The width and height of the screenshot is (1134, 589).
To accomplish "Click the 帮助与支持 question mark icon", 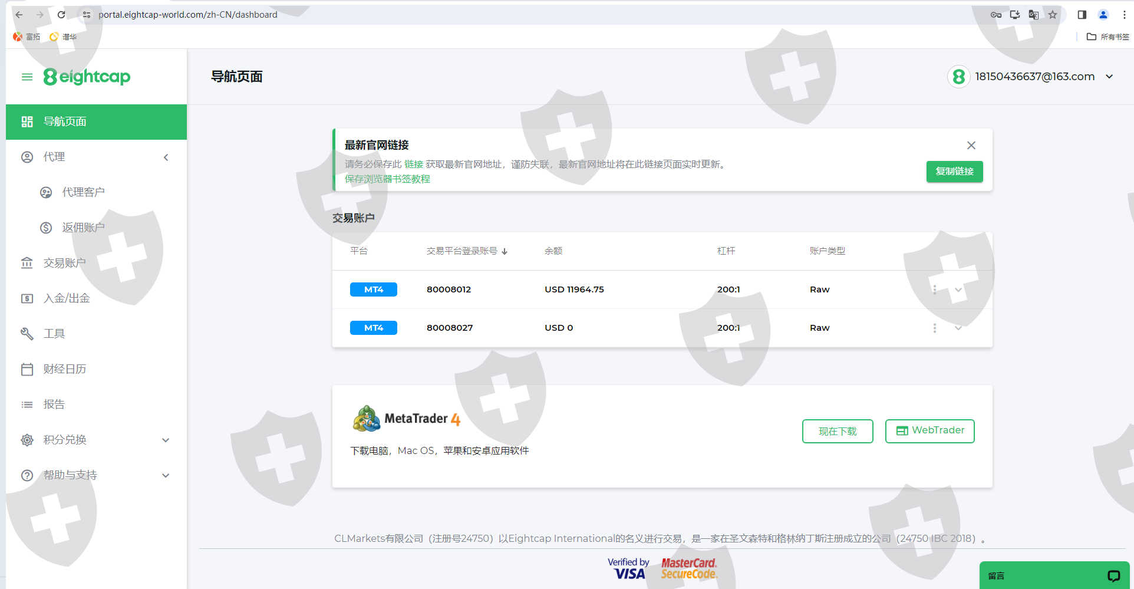I will click(27, 475).
